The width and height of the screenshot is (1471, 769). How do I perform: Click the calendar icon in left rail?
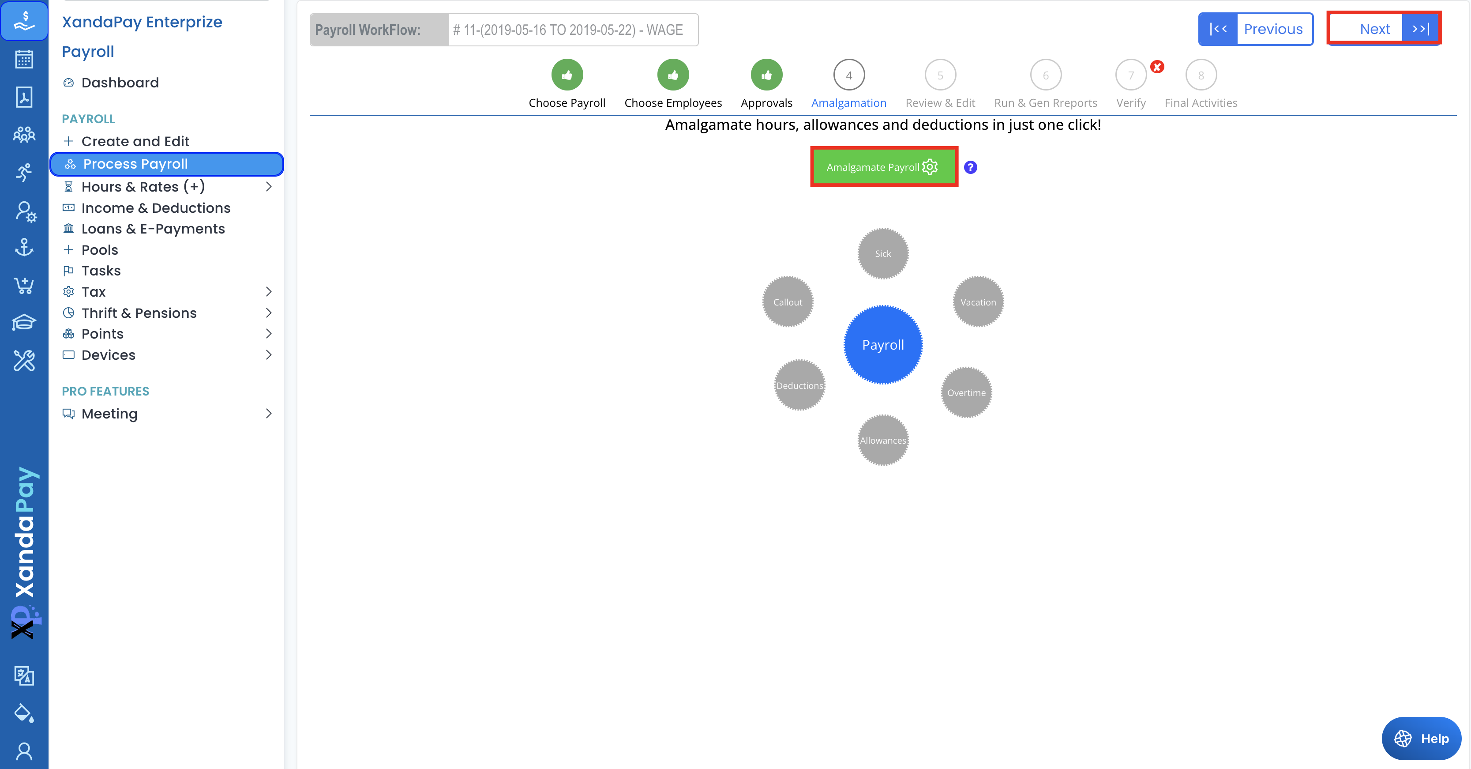[x=24, y=60]
